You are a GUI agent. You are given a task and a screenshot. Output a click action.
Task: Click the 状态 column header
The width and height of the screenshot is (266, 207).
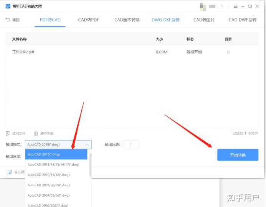pos(190,39)
